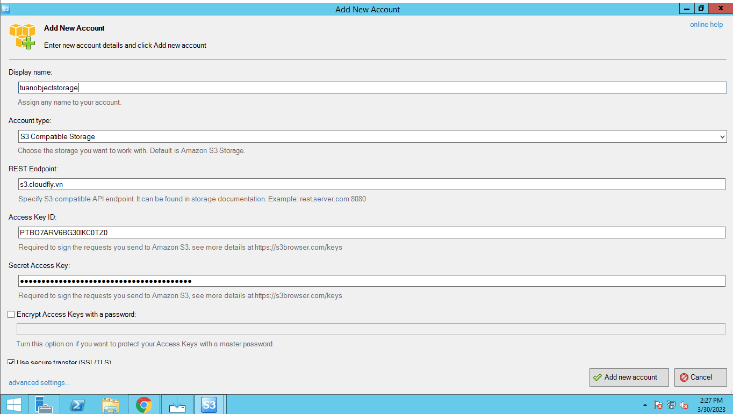Image resolution: width=733 pixels, height=414 pixels.
Task: Click into the Access Key ID field
Action: click(371, 233)
